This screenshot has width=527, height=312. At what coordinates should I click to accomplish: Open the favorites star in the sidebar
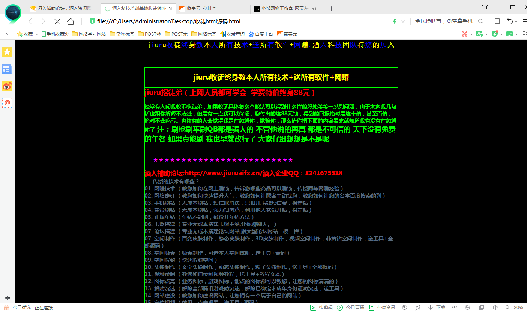[x=7, y=52]
